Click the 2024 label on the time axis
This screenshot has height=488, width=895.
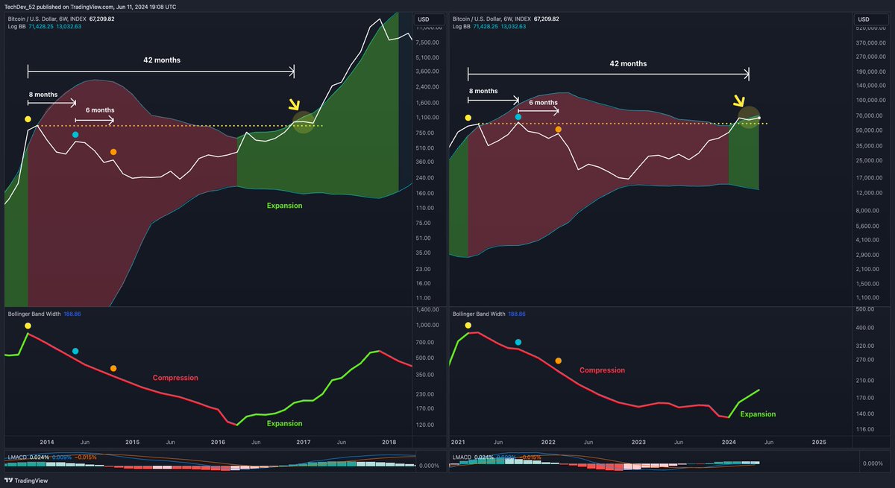click(x=728, y=442)
